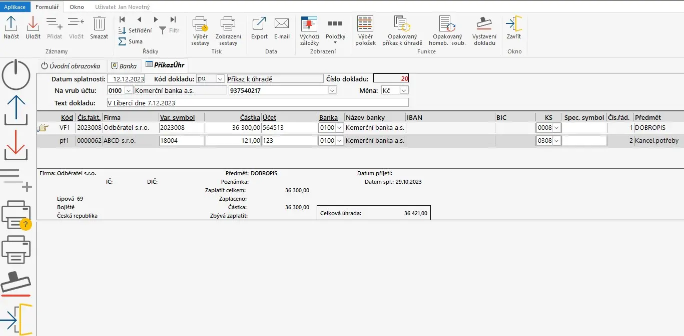The image size is (684, 336).
Task: Click the Text dokladu input field
Action: [x=258, y=103]
